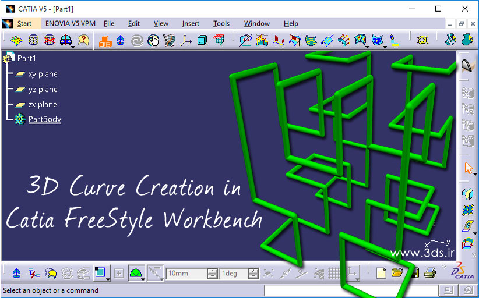Open the Start menu
The image size is (479, 298).
pyautogui.click(x=24, y=23)
